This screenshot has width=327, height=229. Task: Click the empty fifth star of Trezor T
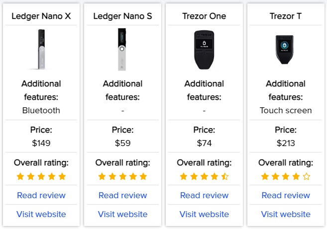pyautogui.click(x=307, y=176)
